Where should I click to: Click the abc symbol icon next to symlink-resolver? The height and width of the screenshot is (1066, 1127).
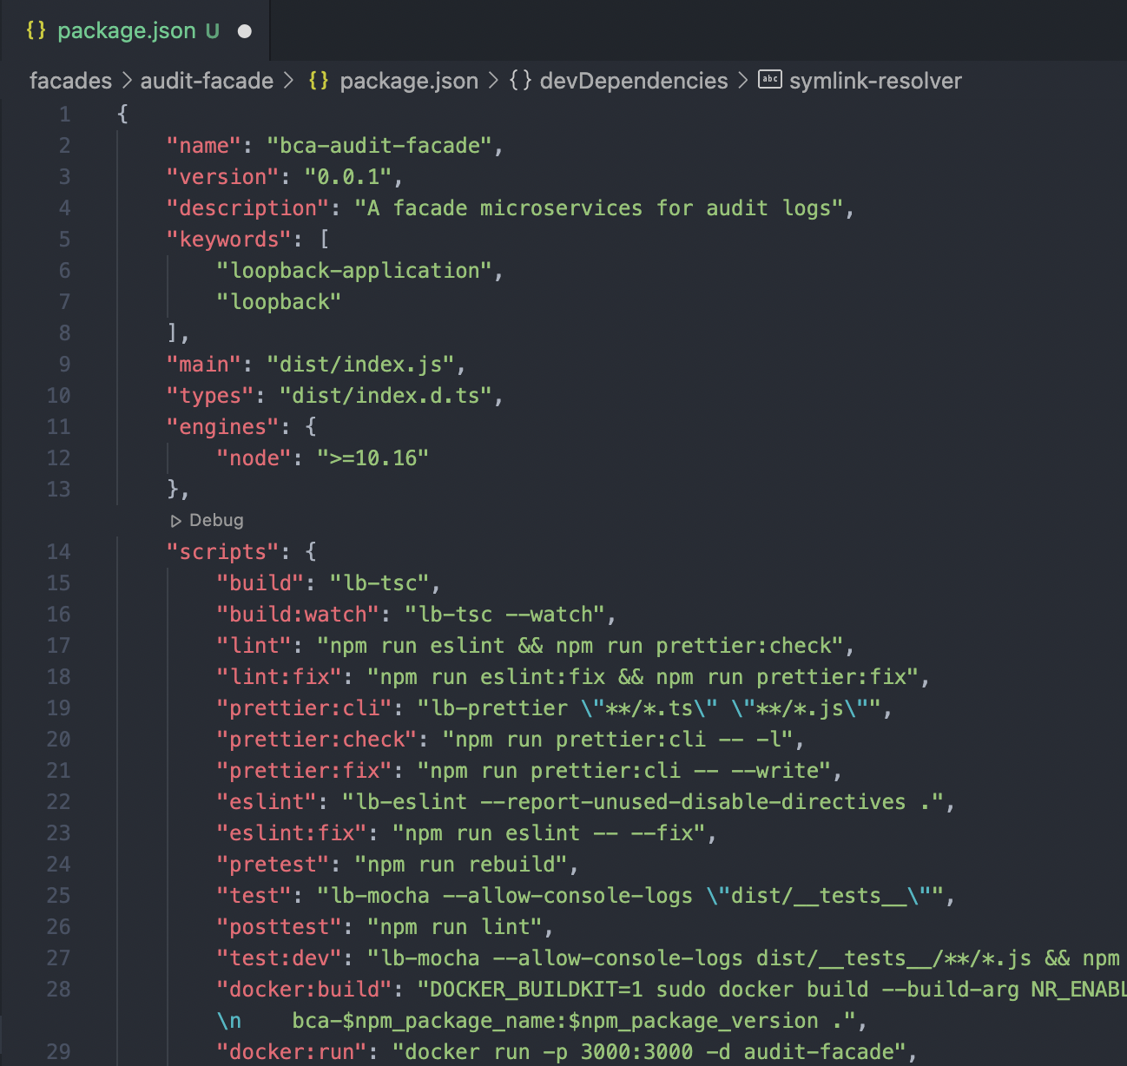(768, 80)
